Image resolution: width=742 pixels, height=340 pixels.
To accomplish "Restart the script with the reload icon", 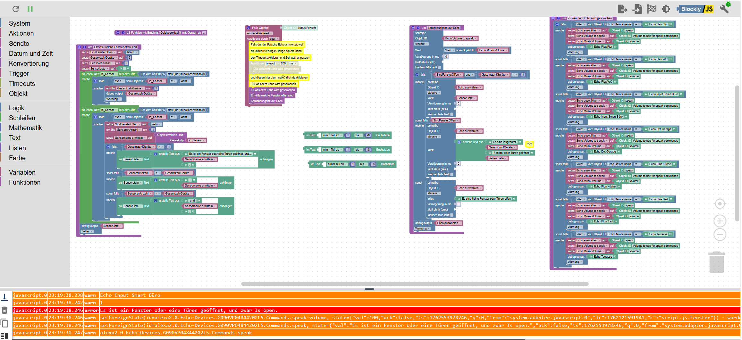I will 15,9.
